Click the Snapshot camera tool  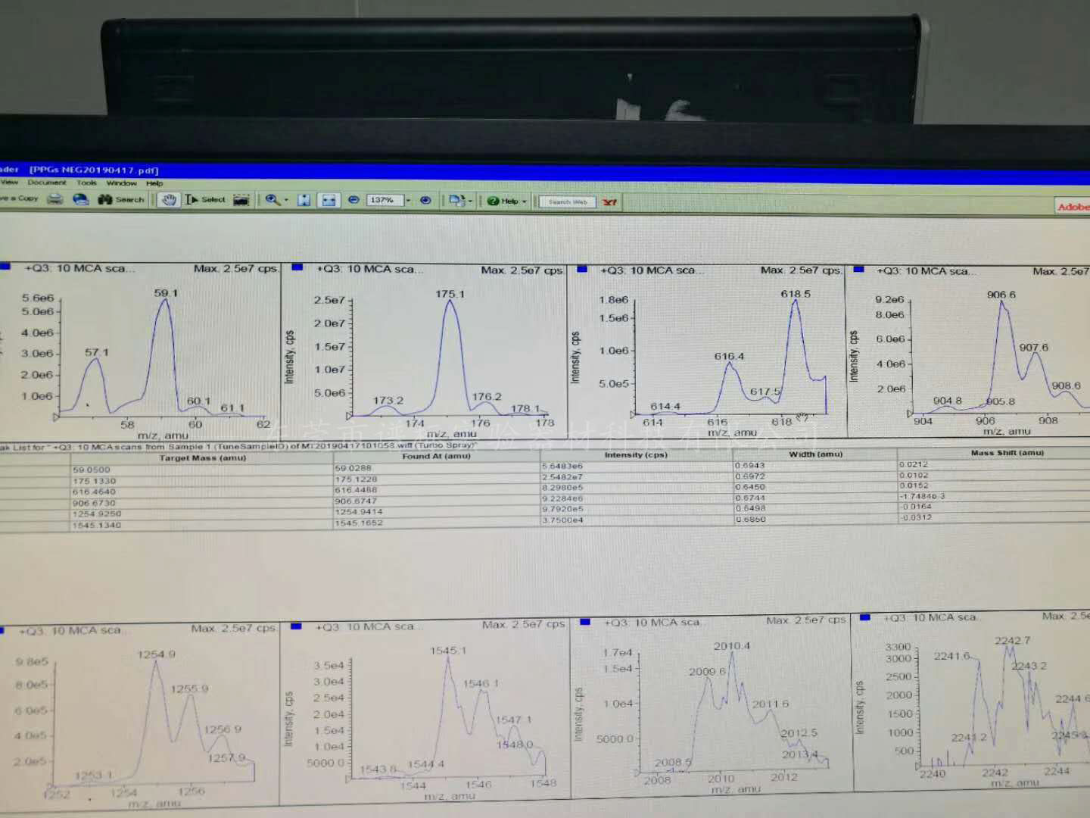(241, 200)
